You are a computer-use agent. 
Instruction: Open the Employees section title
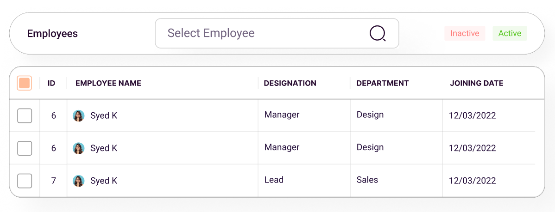tap(52, 34)
